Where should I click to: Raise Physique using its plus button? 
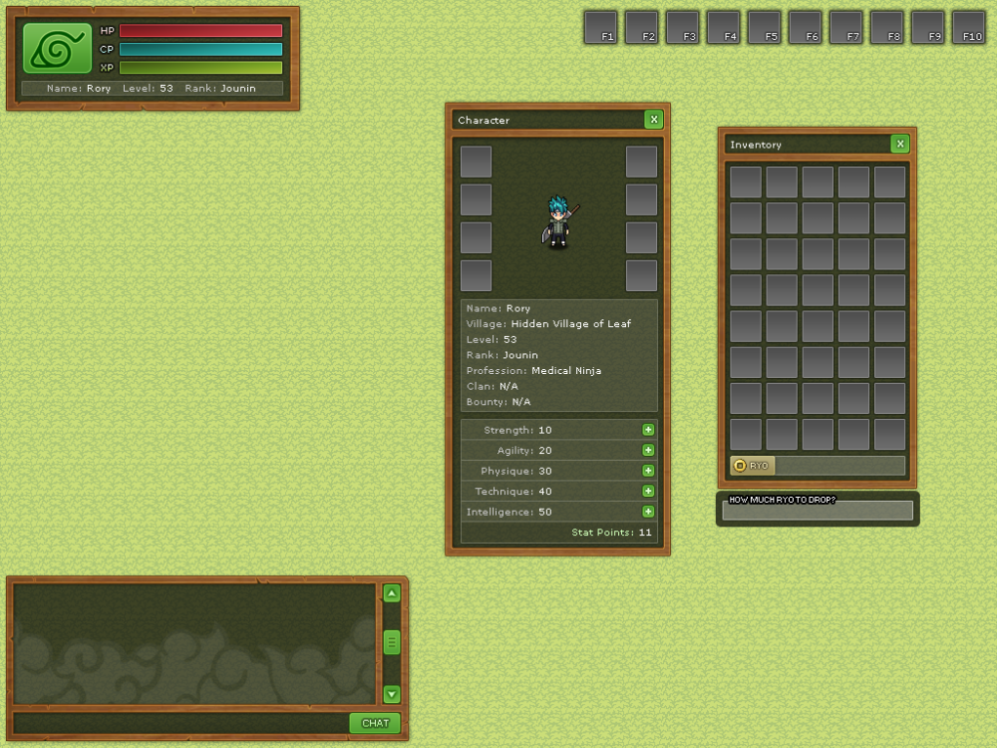(648, 471)
